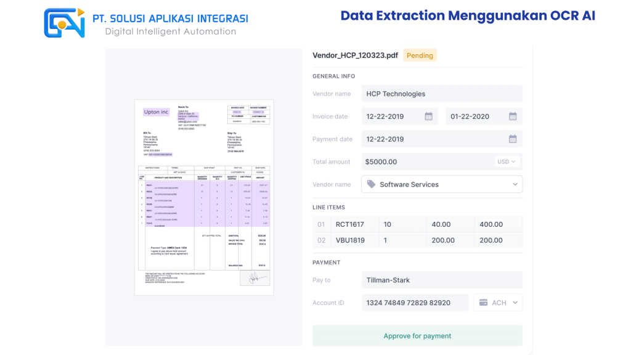Click the tag icon beside Software Services
The width and height of the screenshot is (631, 355).
tap(371, 184)
